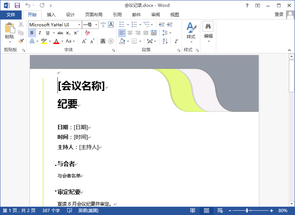Click the Format Painter brush icon
The image size is (295, 215).
pos(21,41)
